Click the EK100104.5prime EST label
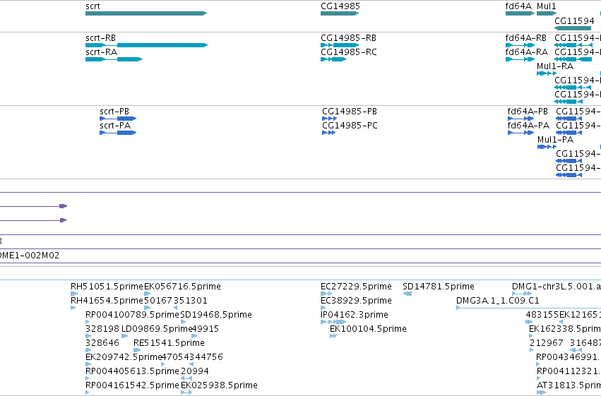Screen dimensions: 601x396 pos(368,329)
